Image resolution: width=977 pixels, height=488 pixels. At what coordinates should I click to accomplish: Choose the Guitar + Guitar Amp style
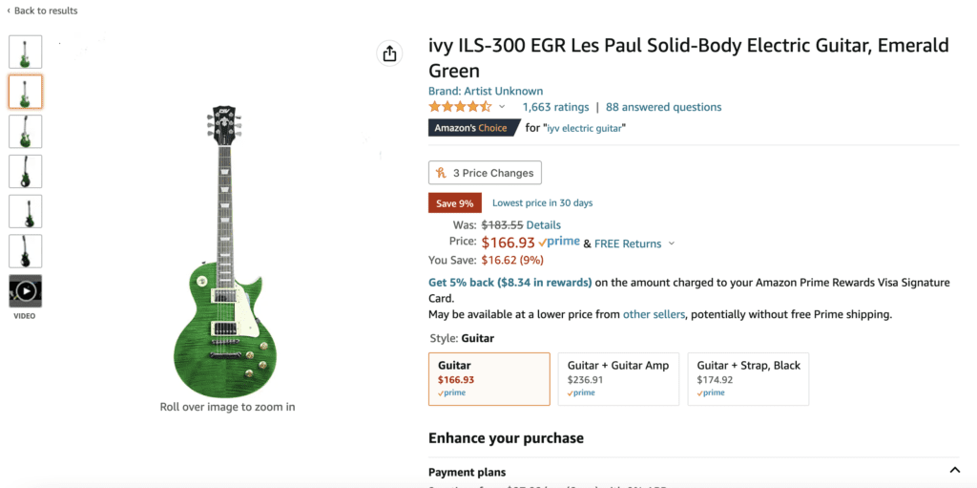click(x=618, y=378)
